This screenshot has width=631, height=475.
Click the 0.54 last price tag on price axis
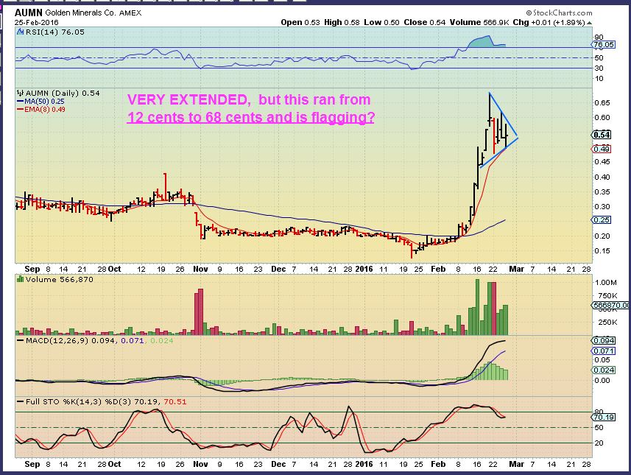602,135
